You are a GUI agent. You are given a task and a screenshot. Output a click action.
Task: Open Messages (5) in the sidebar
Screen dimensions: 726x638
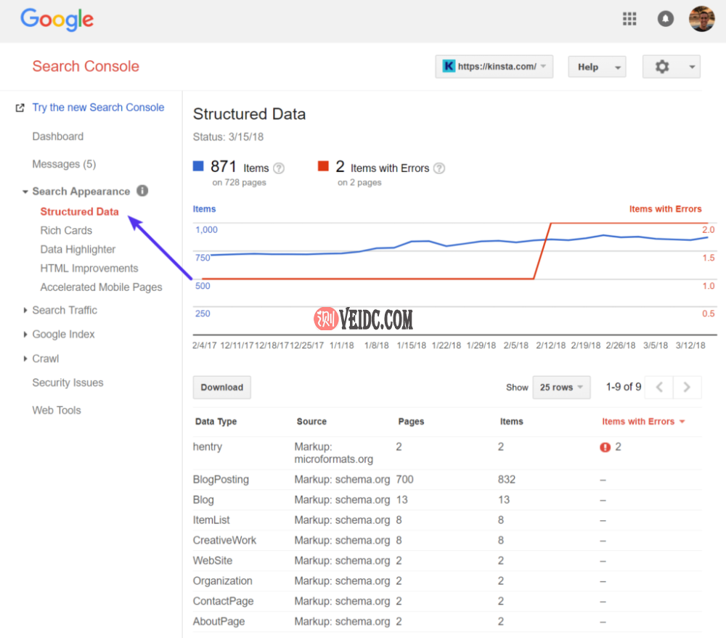pyautogui.click(x=64, y=164)
